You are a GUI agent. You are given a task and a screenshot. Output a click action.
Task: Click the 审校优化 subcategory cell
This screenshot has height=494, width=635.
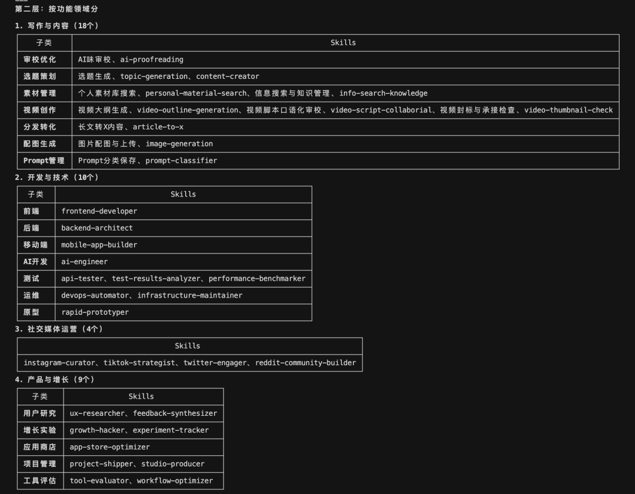40,59
